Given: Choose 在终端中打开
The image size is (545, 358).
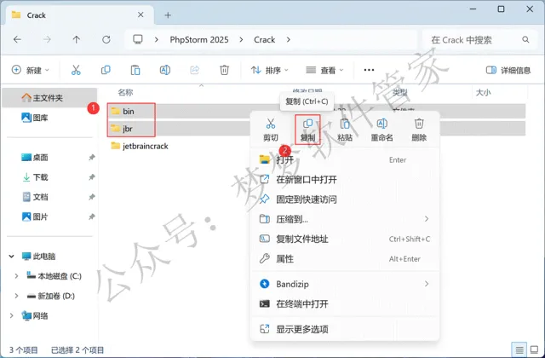Looking at the screenshot, I should (345, 303).
